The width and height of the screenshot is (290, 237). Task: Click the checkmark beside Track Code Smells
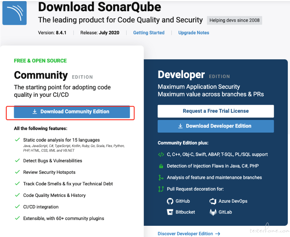tap(17, 184)
